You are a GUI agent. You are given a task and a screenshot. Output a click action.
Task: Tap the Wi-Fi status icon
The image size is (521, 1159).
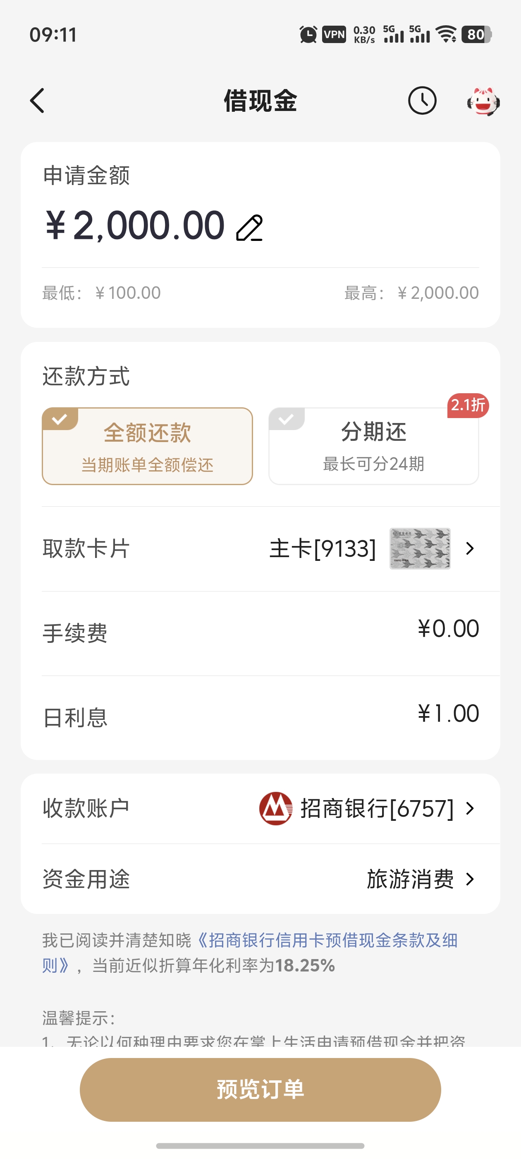click(x=447, y=35)
